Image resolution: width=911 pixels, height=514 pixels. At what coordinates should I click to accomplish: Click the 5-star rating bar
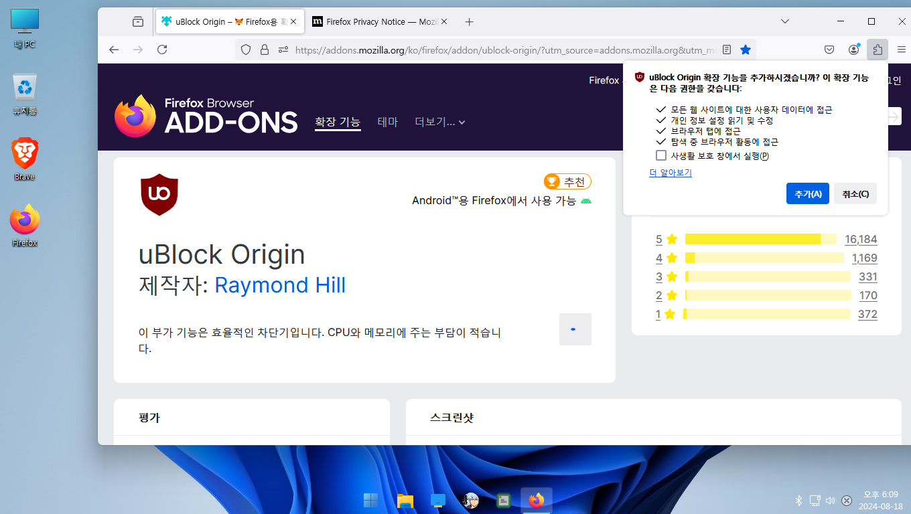761,239
